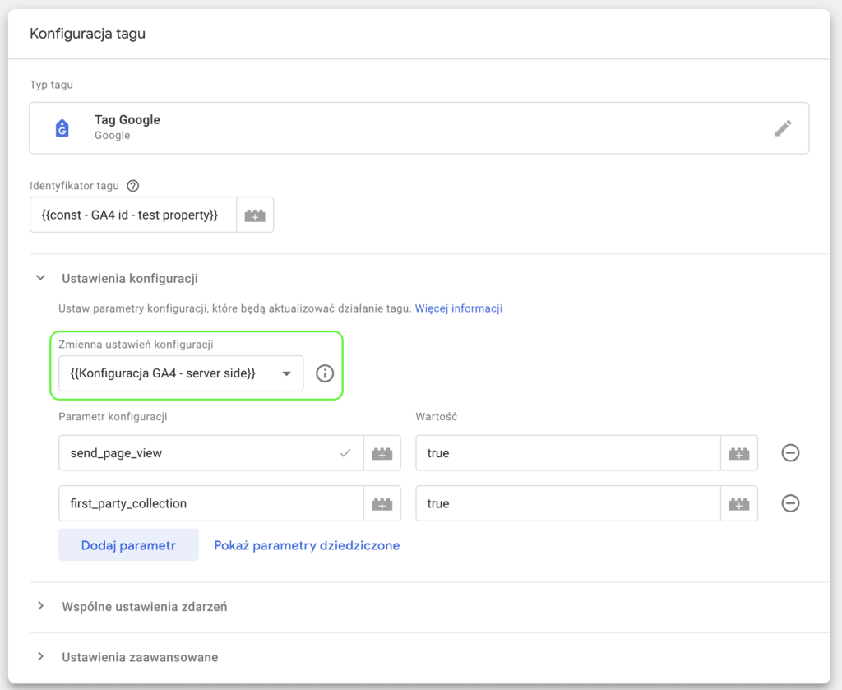Click variable picker icon for first_party_collection value

(739, 503)
